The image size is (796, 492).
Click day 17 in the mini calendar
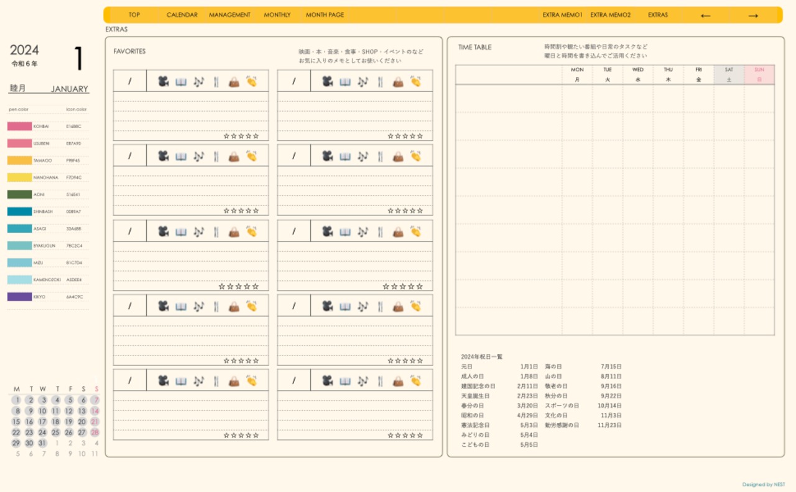tap(43, 422)
